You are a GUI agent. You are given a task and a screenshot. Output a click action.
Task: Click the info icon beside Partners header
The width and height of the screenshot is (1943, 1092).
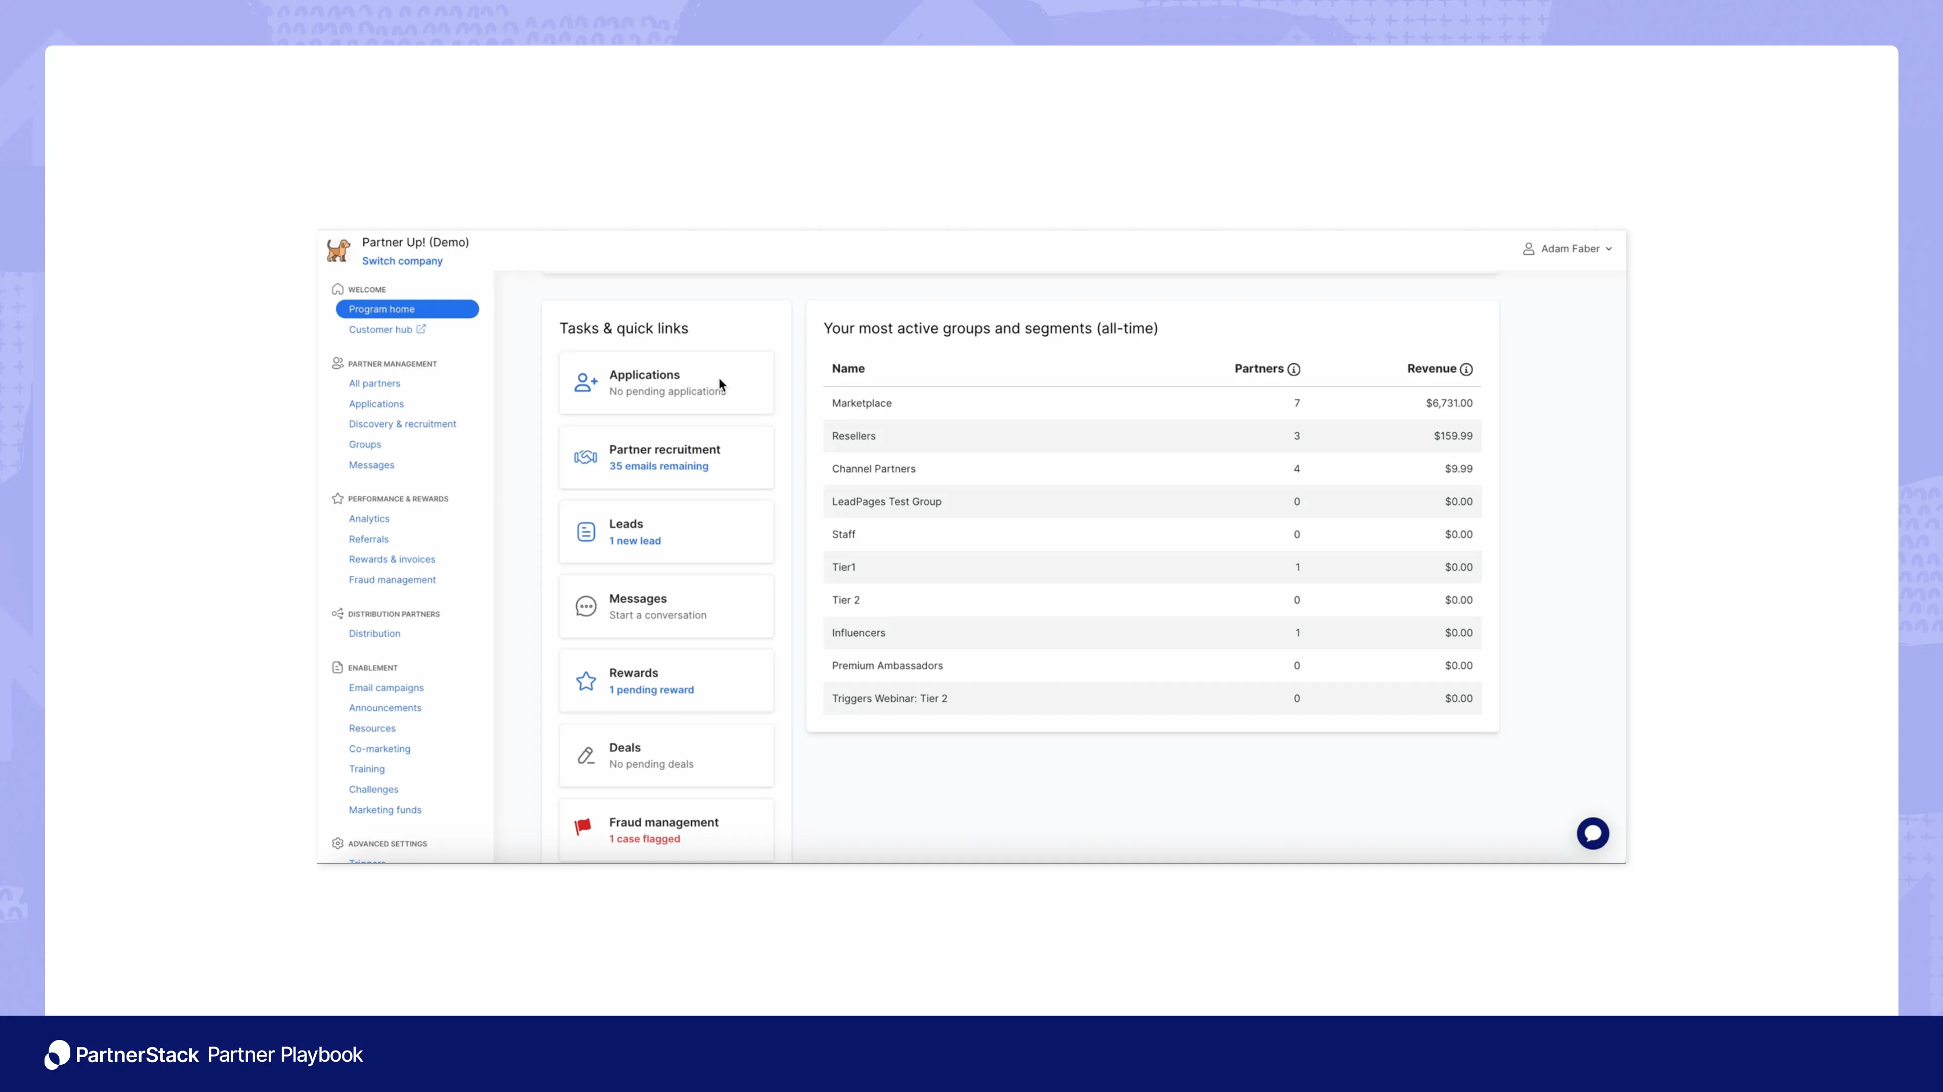tap(1294, 369)
